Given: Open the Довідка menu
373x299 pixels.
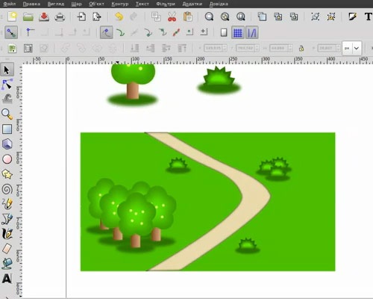Looking at the screenshot, I should pyautogui.click(x=219, y=4).
